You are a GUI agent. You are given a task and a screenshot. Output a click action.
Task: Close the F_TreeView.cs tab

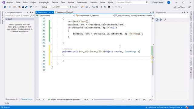coord(52,12)
